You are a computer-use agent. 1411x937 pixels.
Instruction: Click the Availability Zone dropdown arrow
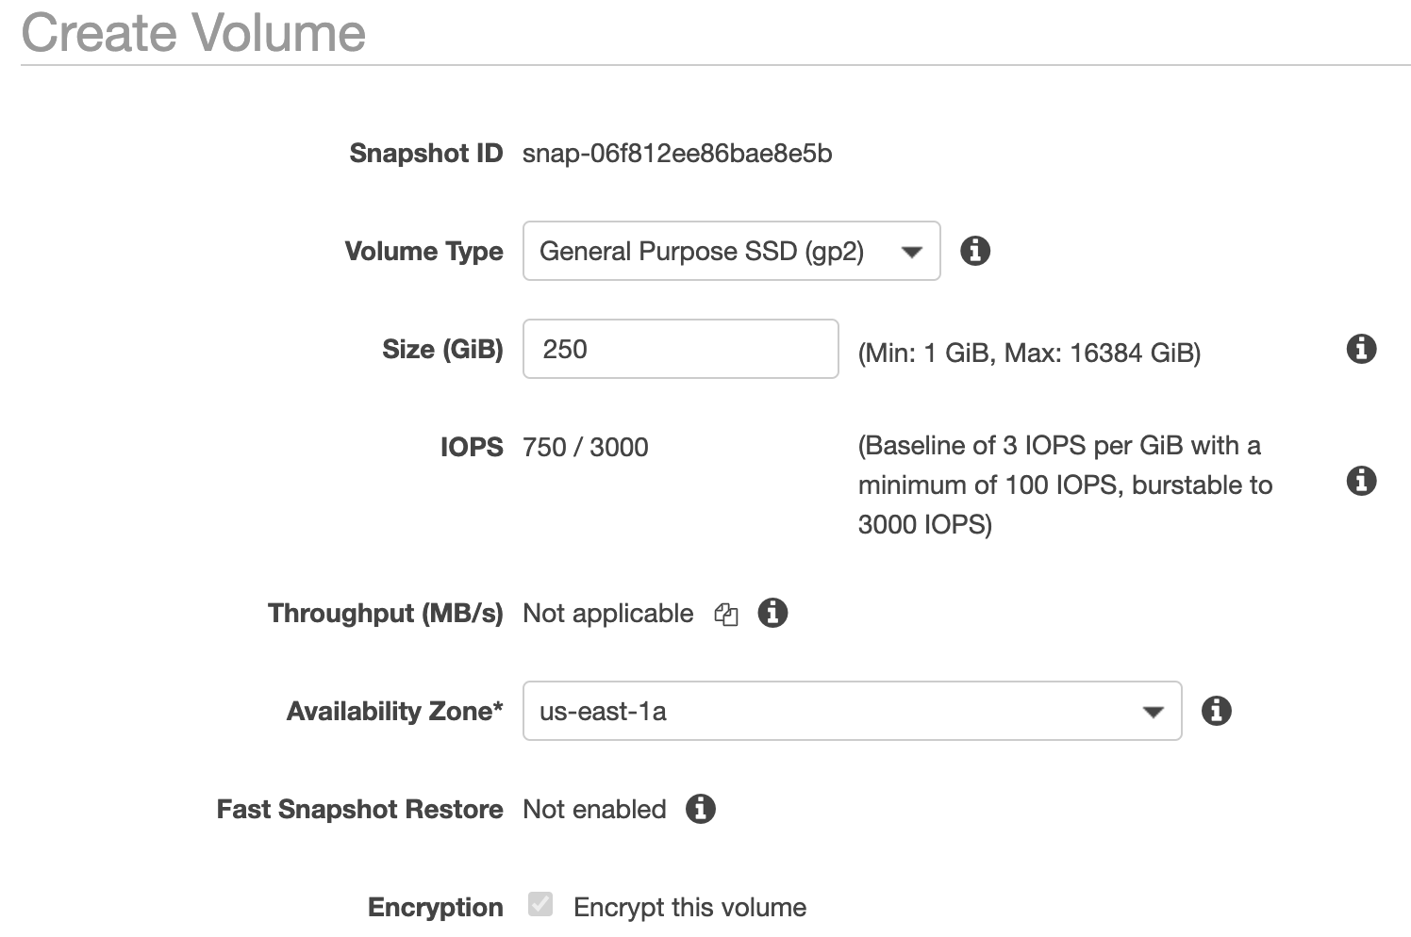coord(1153,712)
